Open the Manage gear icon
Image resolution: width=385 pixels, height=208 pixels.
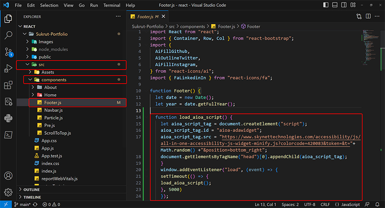click(x=8, y=192)
